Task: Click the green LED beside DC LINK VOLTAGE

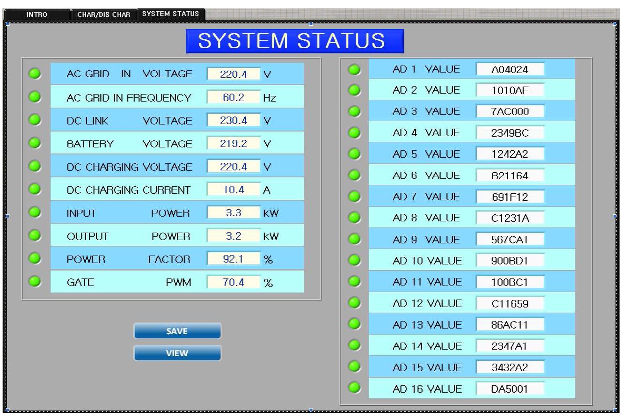Action: 35,120
